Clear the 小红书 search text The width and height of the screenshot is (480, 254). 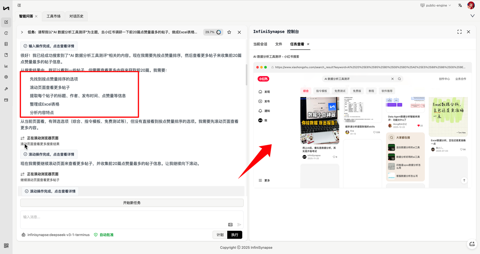(x=393, y=79)
